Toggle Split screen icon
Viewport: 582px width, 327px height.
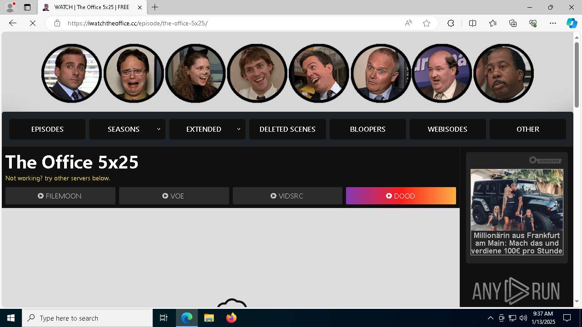(472, 23)
